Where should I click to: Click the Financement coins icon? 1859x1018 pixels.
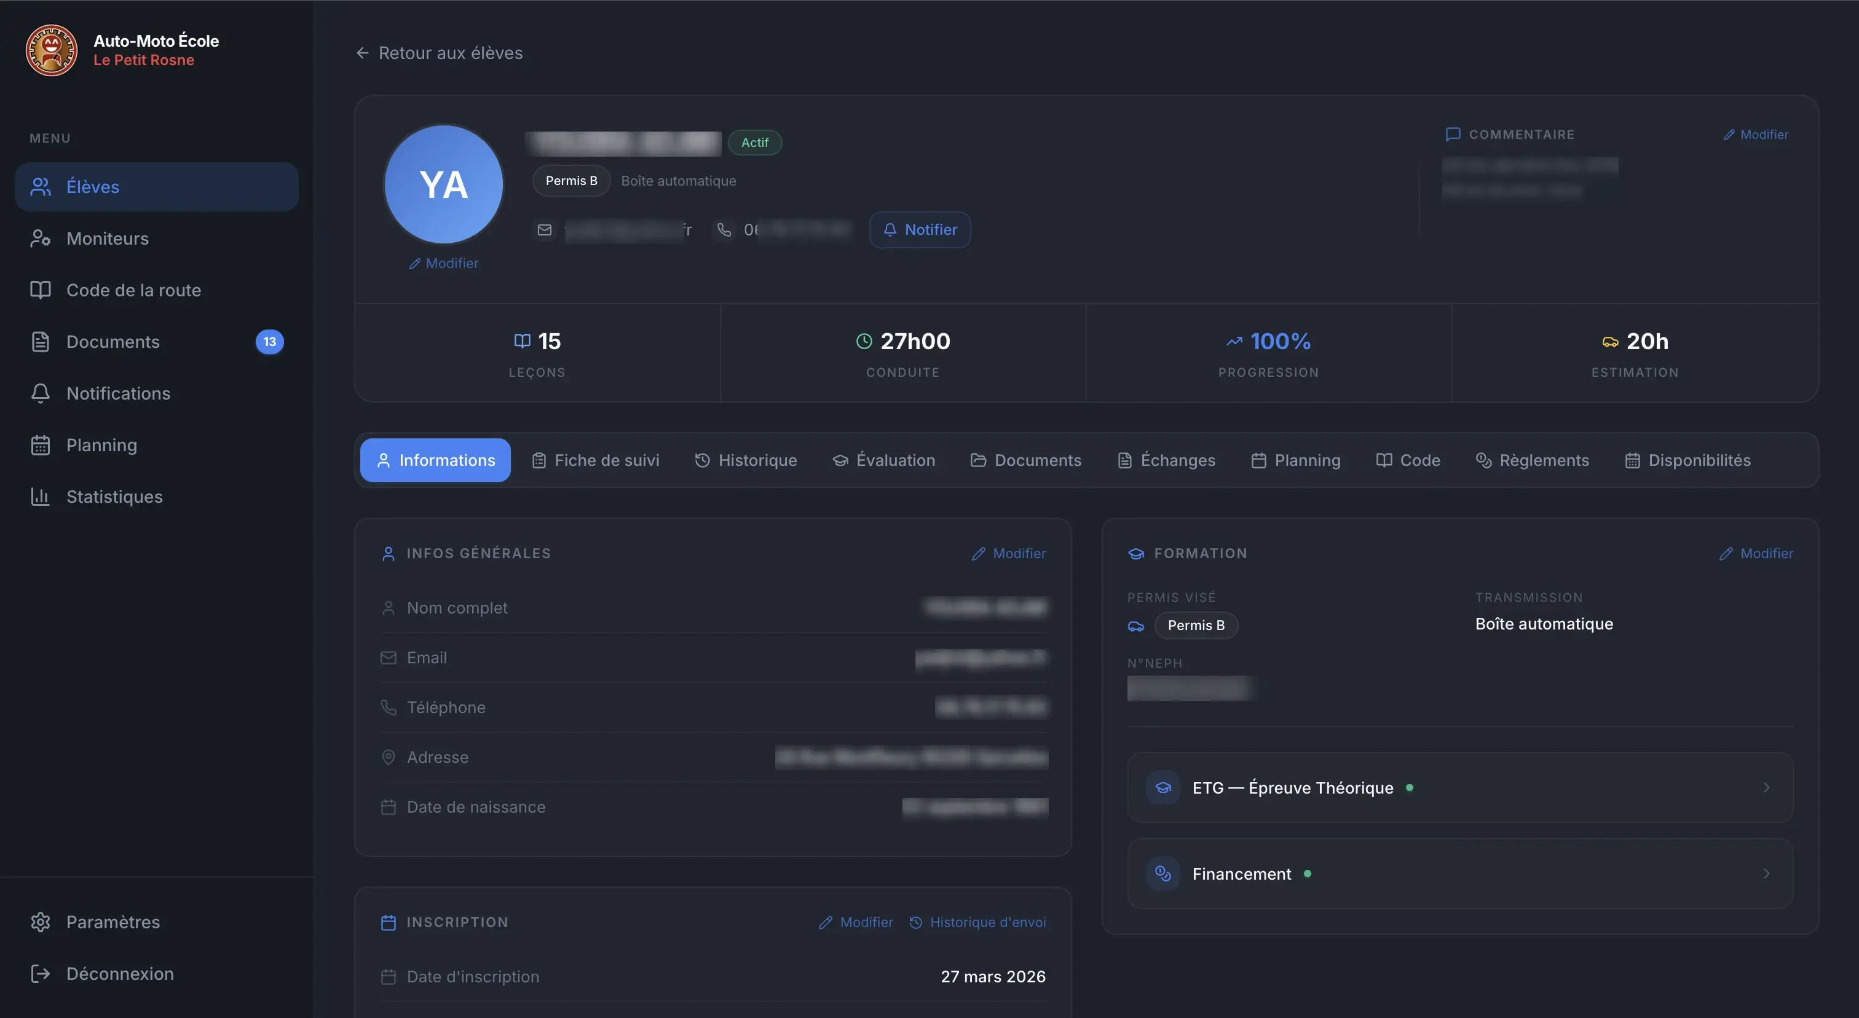1162,874
